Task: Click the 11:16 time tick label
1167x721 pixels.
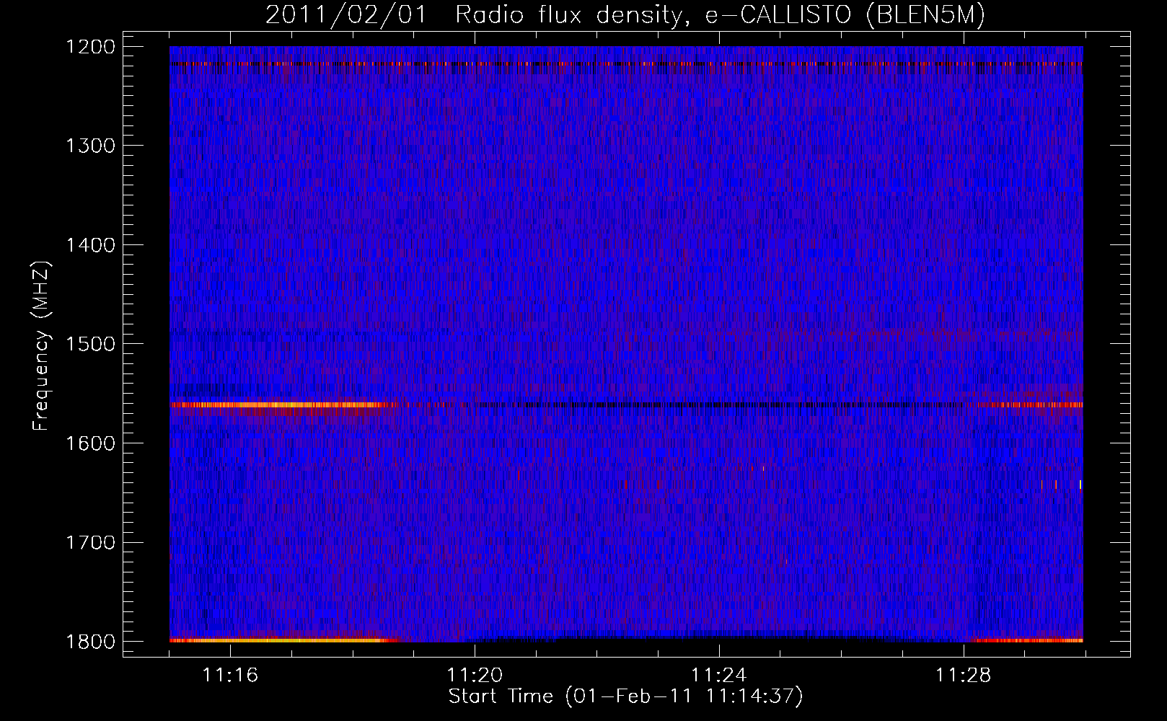Action: point(230,676)
